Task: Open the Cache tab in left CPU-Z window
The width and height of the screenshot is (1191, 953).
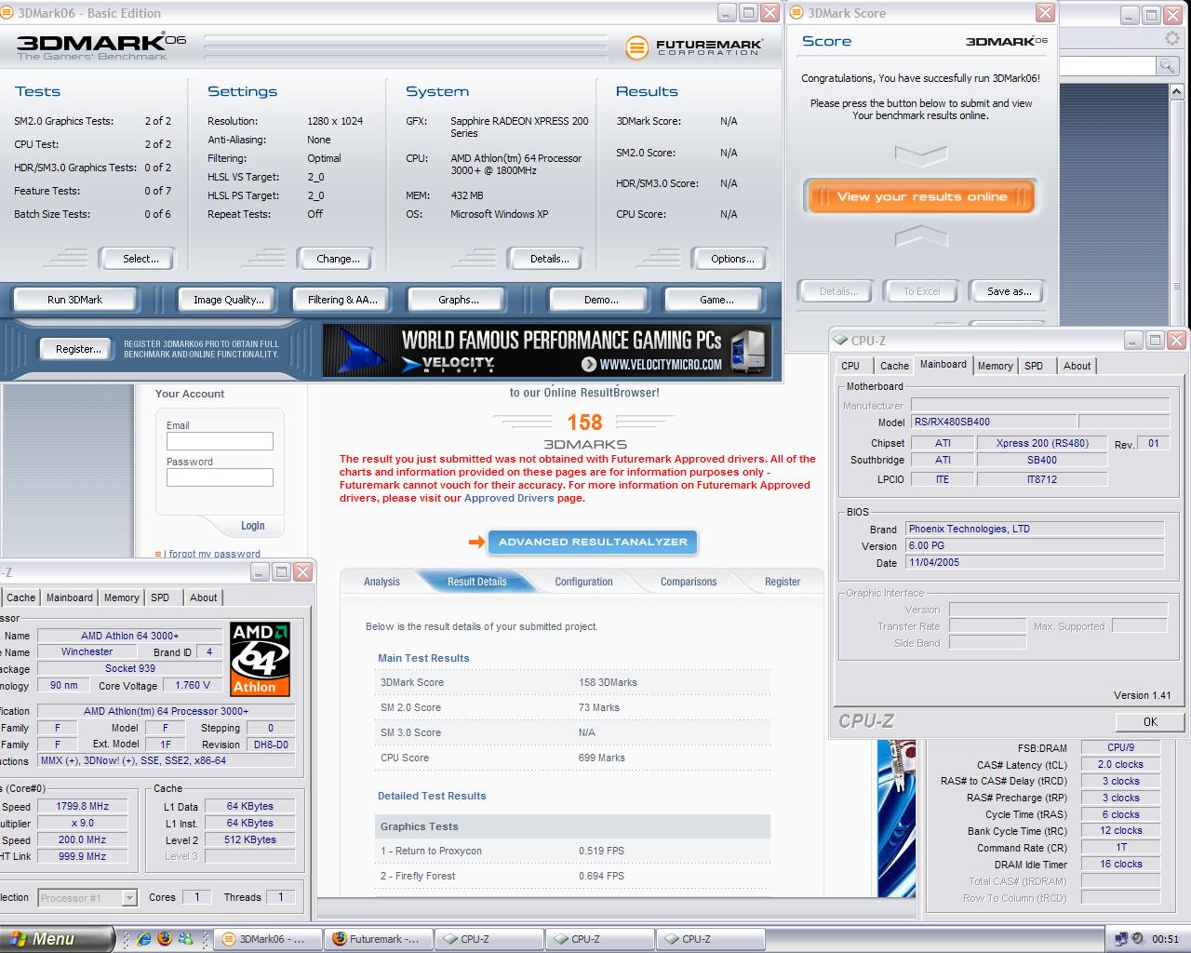Action: pyautogui.click(x=21, y=597)
